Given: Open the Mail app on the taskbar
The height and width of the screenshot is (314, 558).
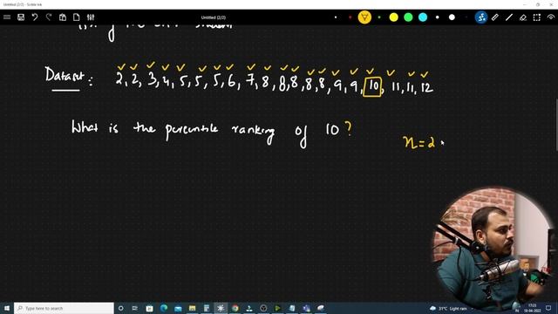Looking at the screenshot, I should (x=178, y=308).
